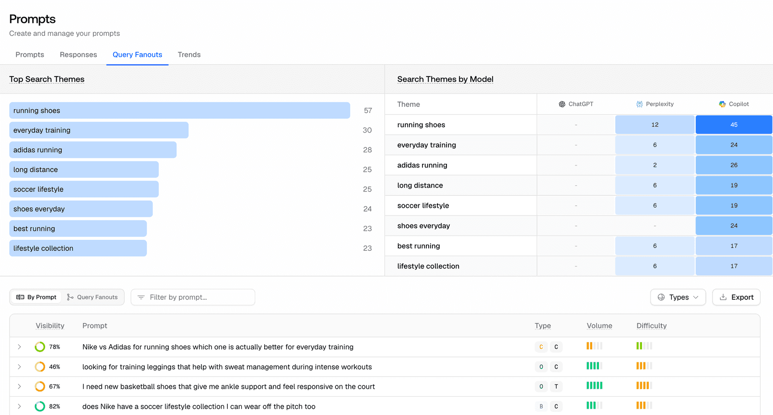Click the adidas running theme bar
The height and width of the screenshot is (415, 773).
tap(93, 150)
